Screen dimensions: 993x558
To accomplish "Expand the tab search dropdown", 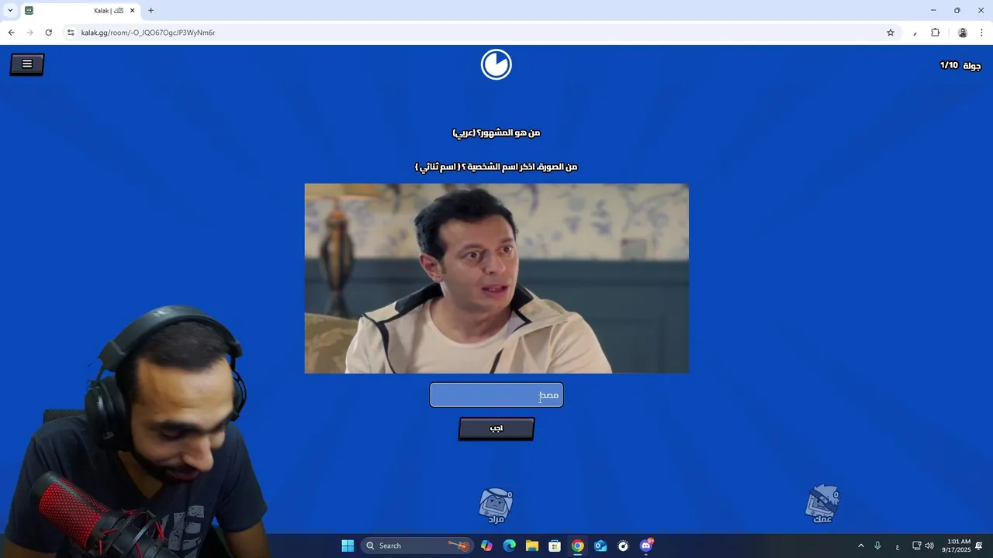I will (x=9, y=11).
